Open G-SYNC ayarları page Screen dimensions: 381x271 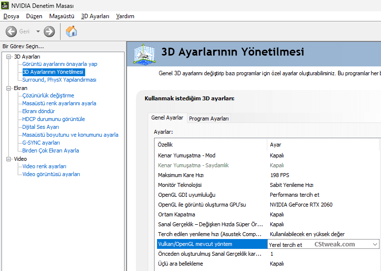(41, 143)
